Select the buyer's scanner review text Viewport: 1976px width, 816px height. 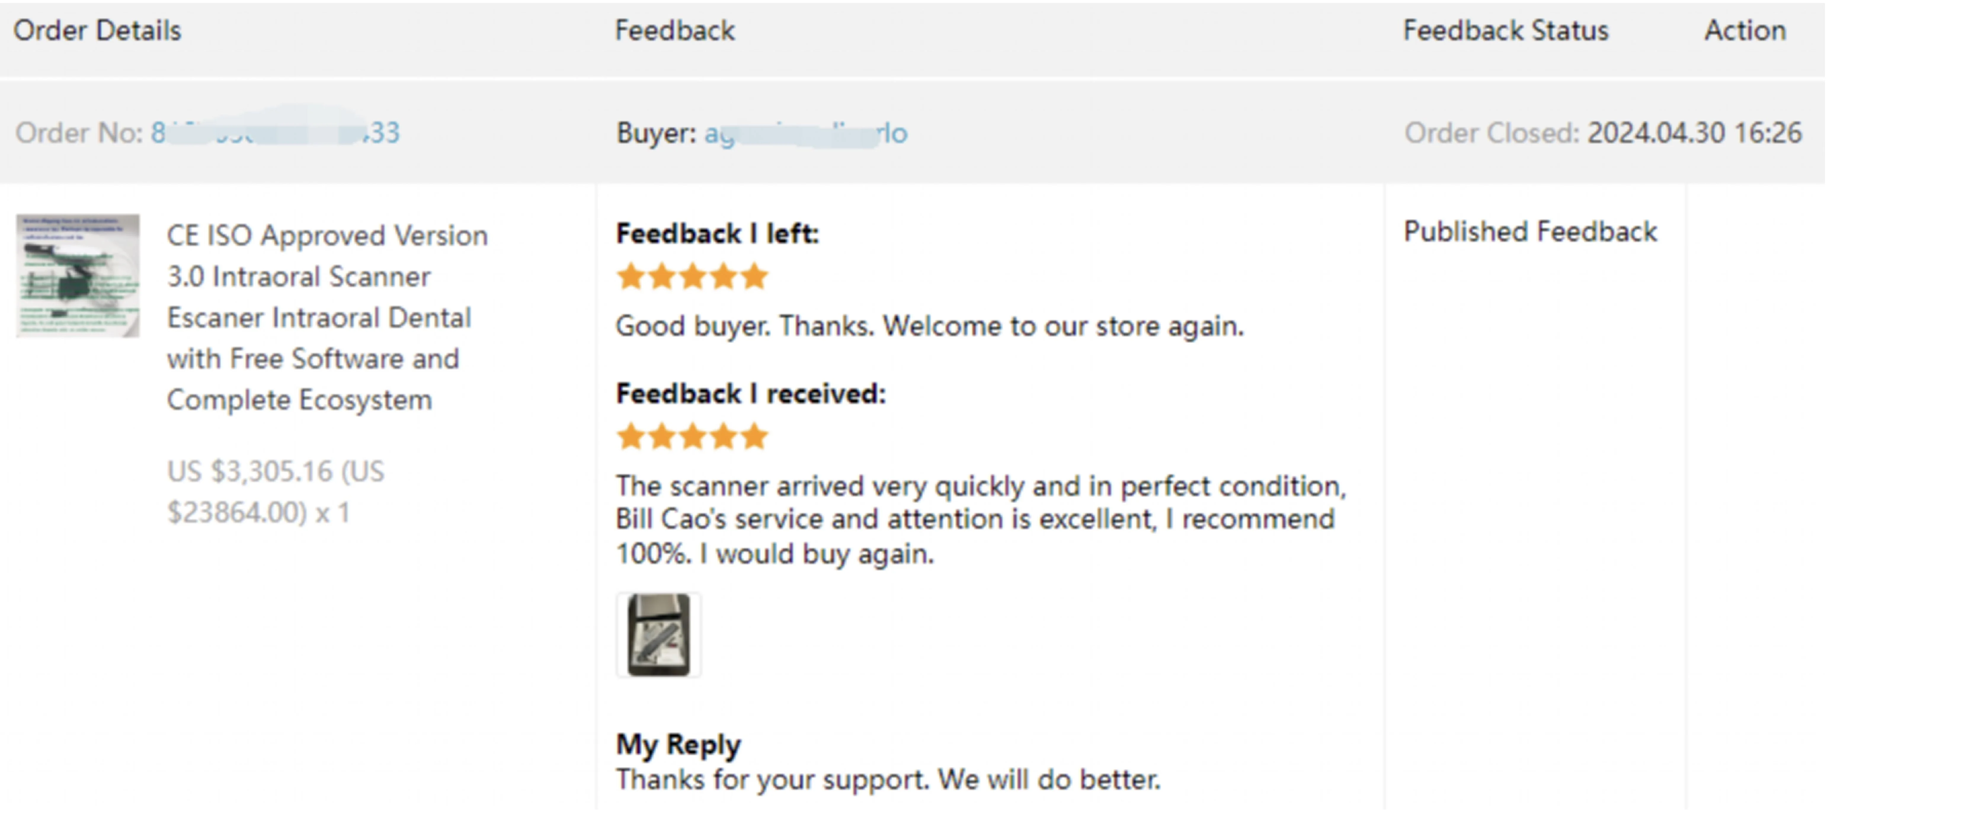coord(981,519)
